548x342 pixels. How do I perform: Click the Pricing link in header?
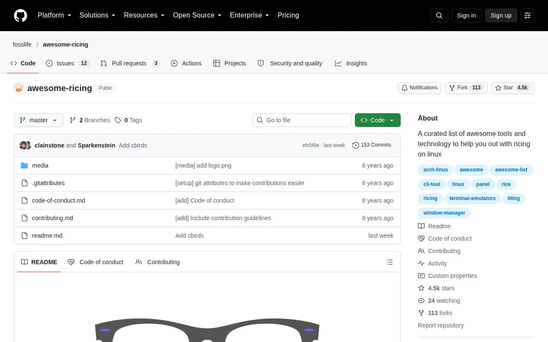pos(288,15)
